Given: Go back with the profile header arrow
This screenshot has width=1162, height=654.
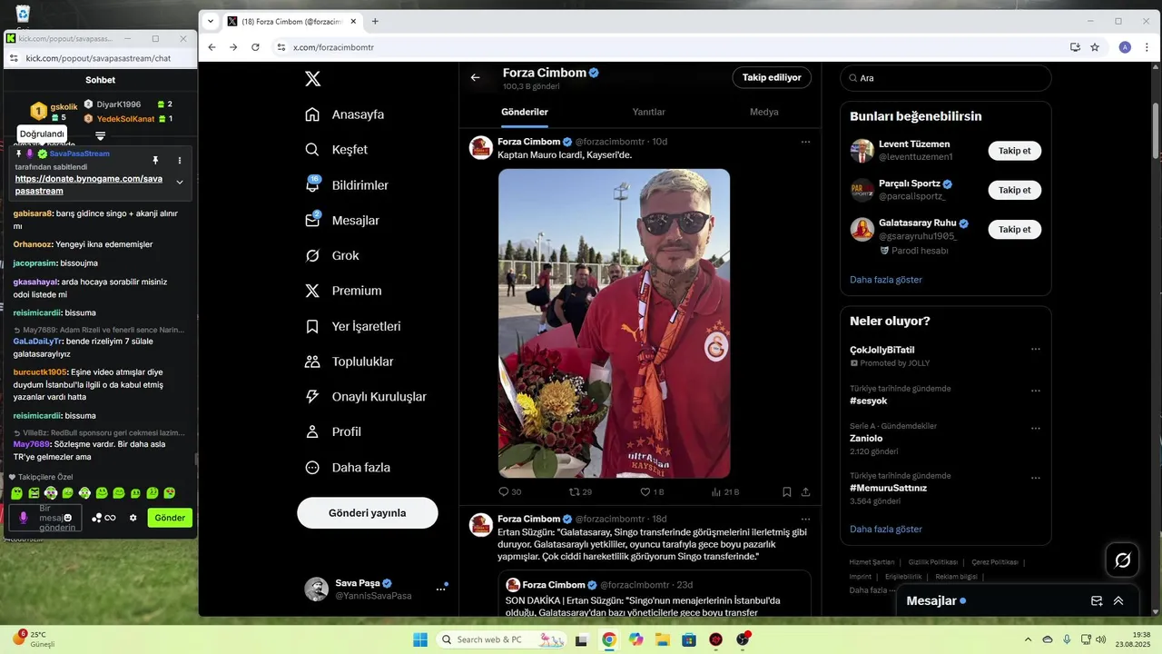Looking at the screenshot, I should click(475, 78).
